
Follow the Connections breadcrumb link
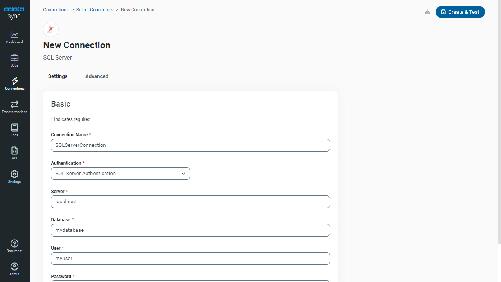[x=56, y=10]
